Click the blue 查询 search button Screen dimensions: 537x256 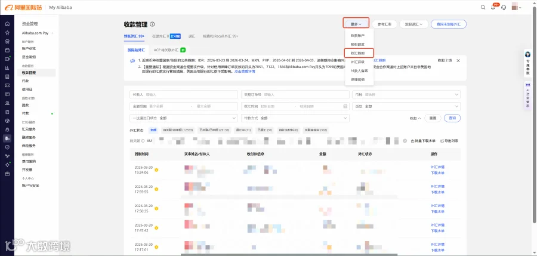452,118
